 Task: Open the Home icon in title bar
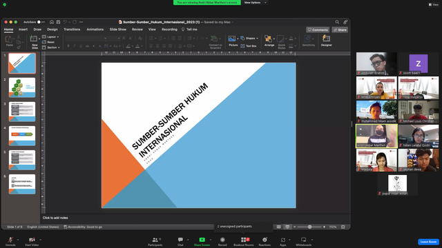[52, 22]
